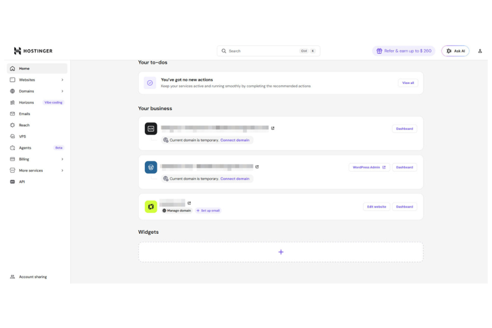Click the black code website icon

pyautogui.click(x=151, y=129)
